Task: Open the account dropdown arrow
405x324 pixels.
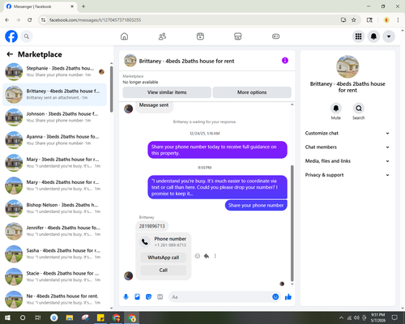Action: (x=389, y=36)
